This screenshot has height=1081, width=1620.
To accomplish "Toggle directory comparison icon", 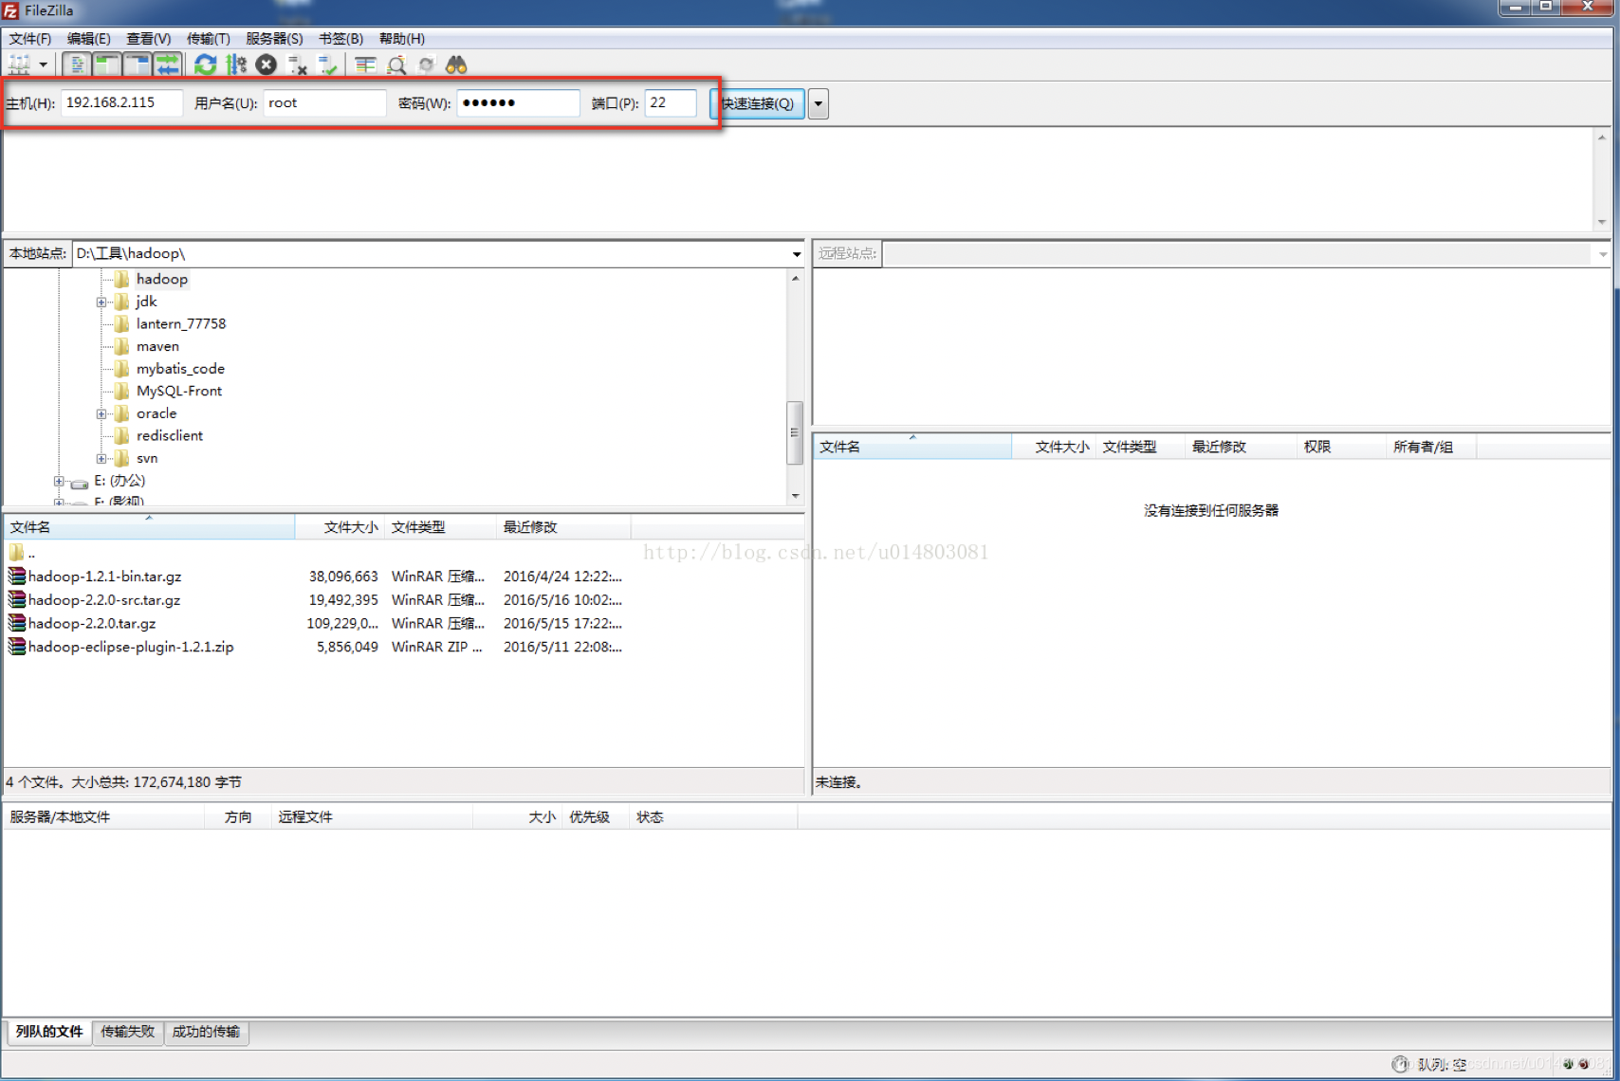I will 396,64.
